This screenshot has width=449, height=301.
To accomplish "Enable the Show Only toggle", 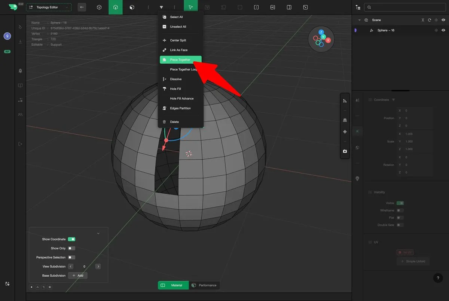I will [71, 248].
